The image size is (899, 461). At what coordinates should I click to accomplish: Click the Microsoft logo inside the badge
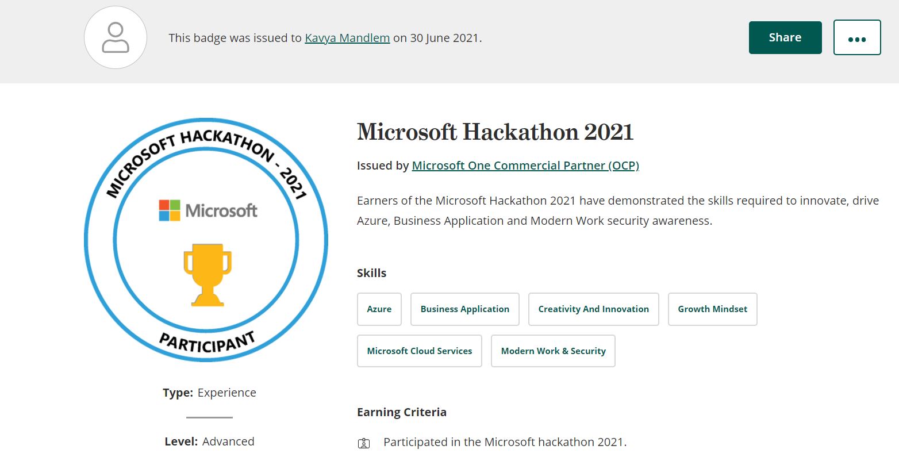tap(208, 210)
